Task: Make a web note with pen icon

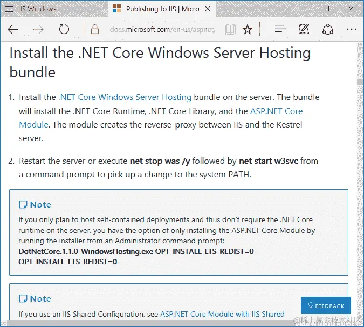Action: (304, 29)
